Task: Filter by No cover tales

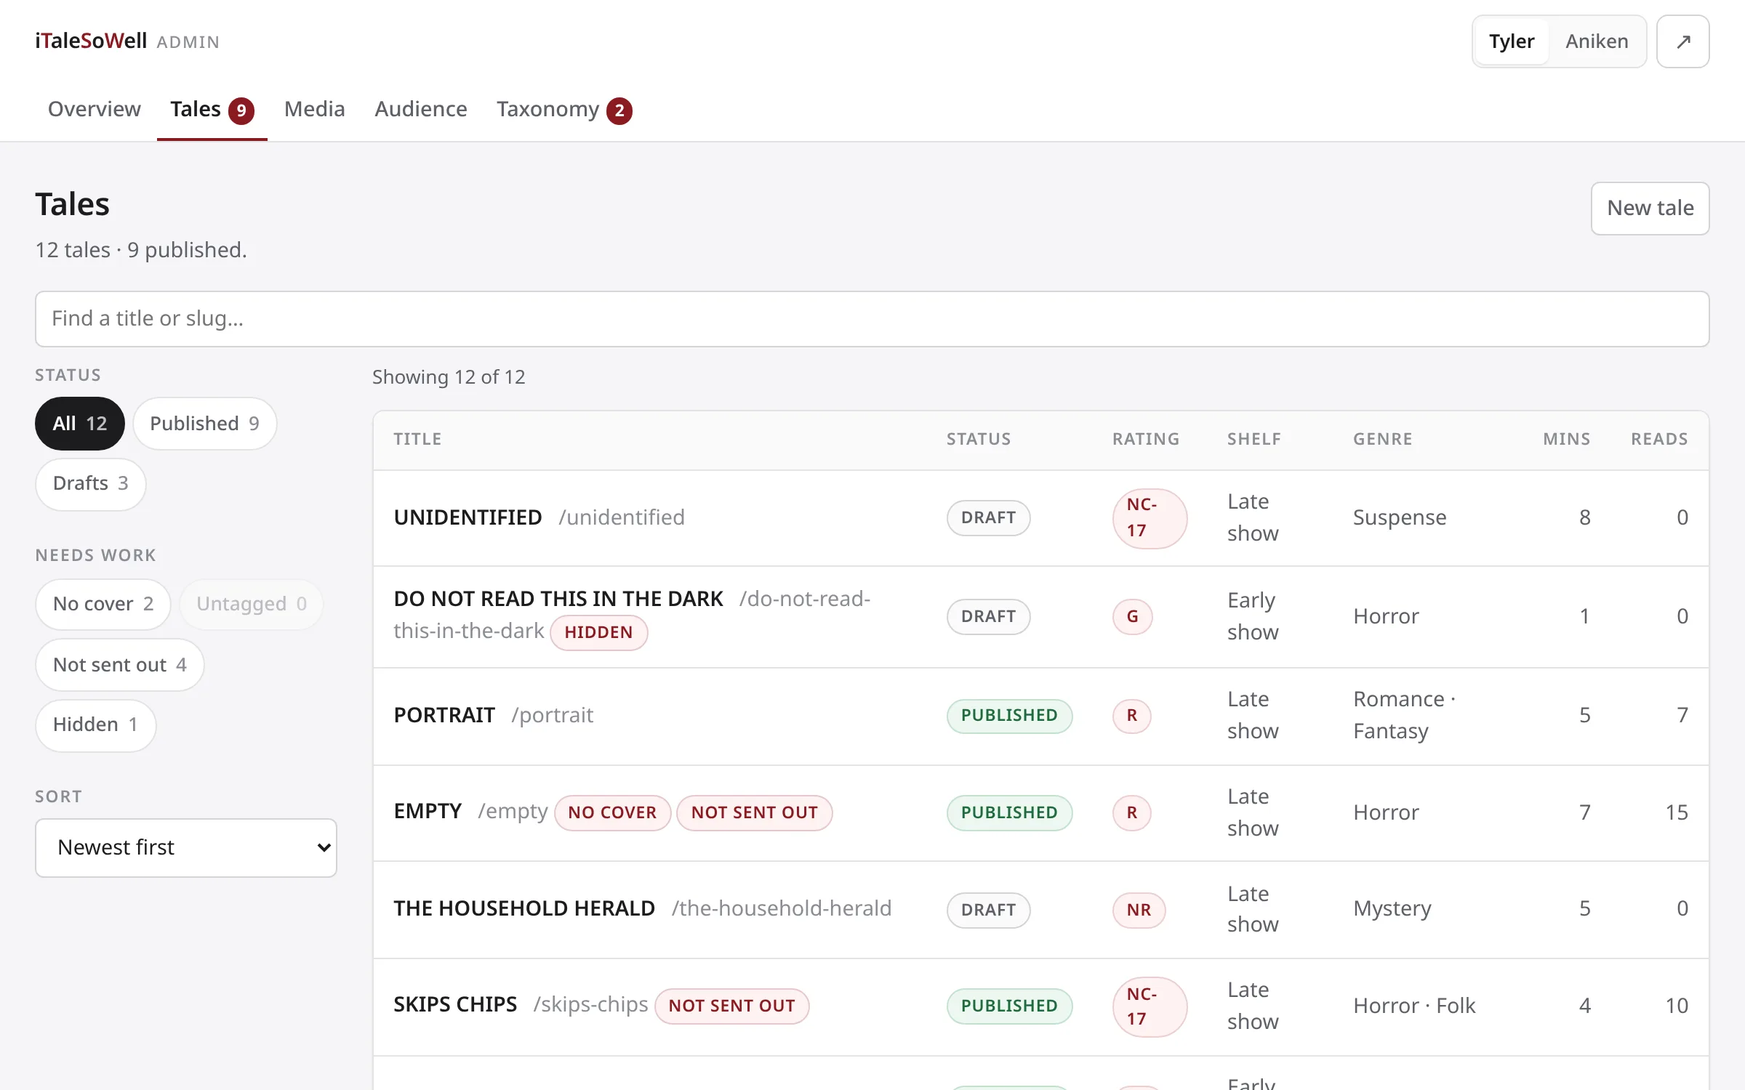Action: [103, 604]
